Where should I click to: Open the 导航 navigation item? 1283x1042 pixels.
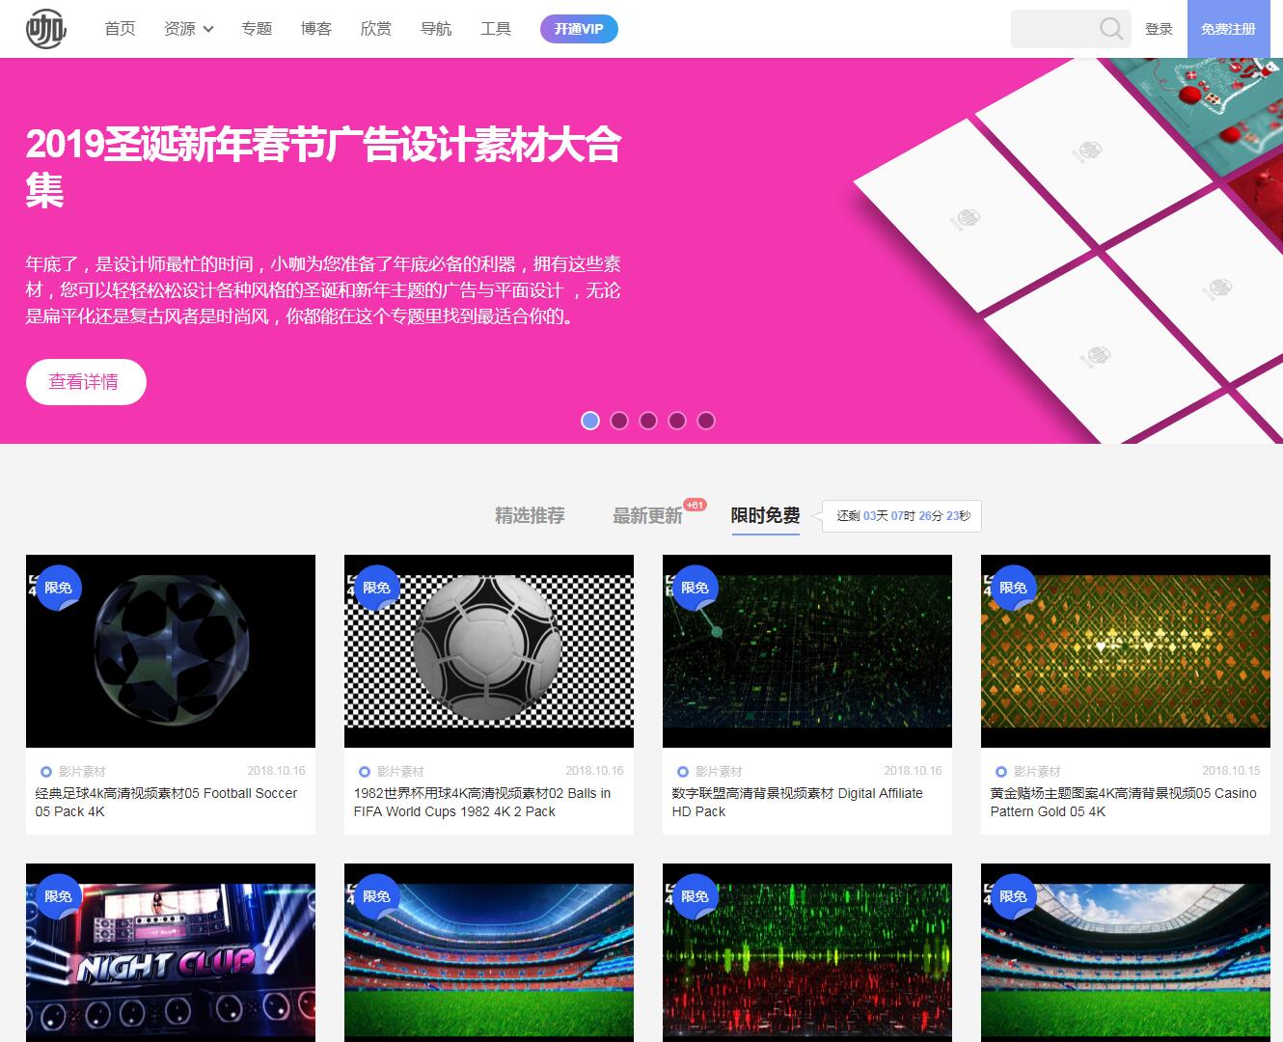pos(436,29)
